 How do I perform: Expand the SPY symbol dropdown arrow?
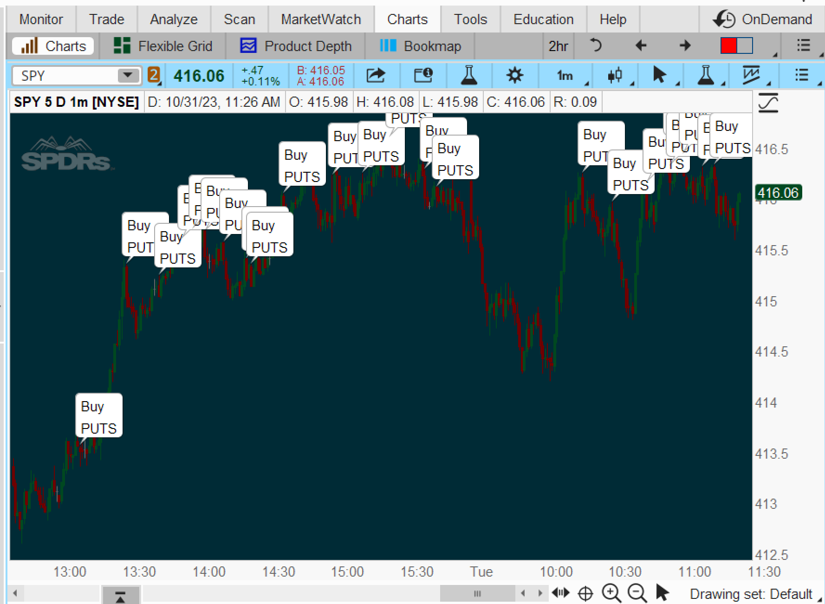tap(127, 75)
